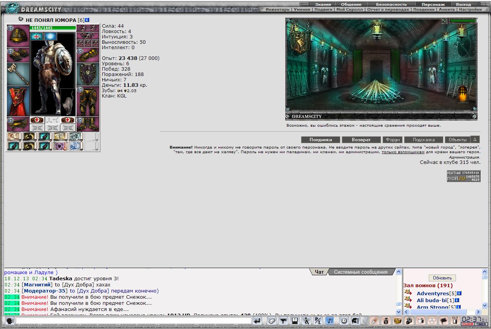Image resolution: width=491 pixels, height=329 pixels.
Task: Click info icon next to Ali buda-bi
Action: click(x=457, y=300)
